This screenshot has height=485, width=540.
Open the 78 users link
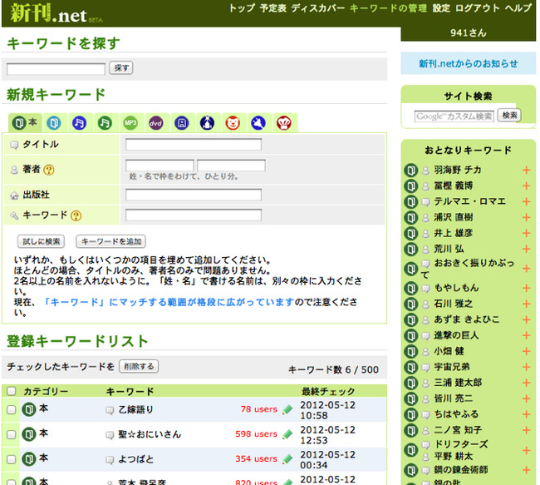click(259, 409)
